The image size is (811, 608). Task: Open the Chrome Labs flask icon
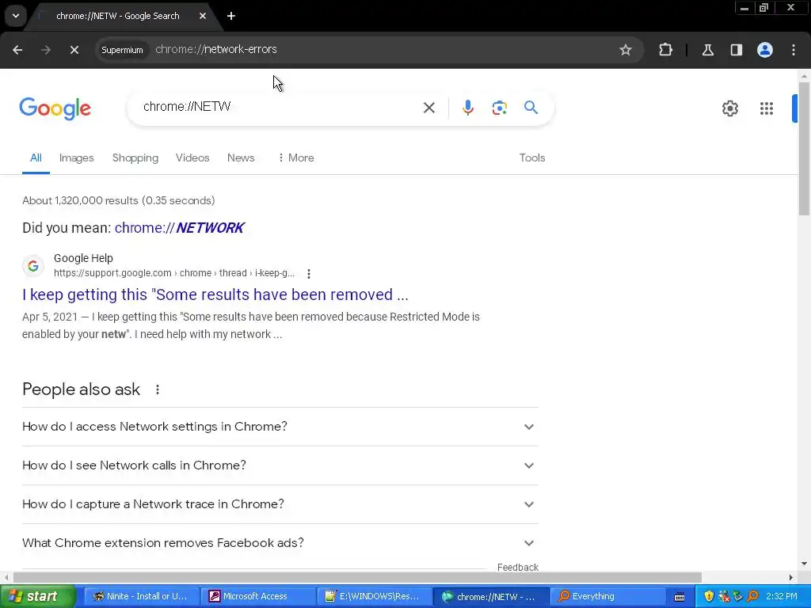[x=707, y=50]
